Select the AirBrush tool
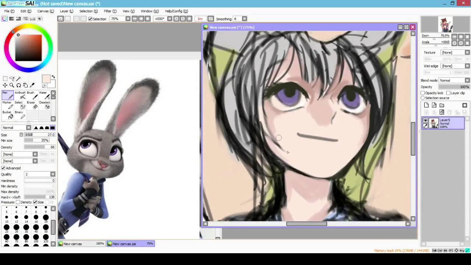 pos(20,95)
